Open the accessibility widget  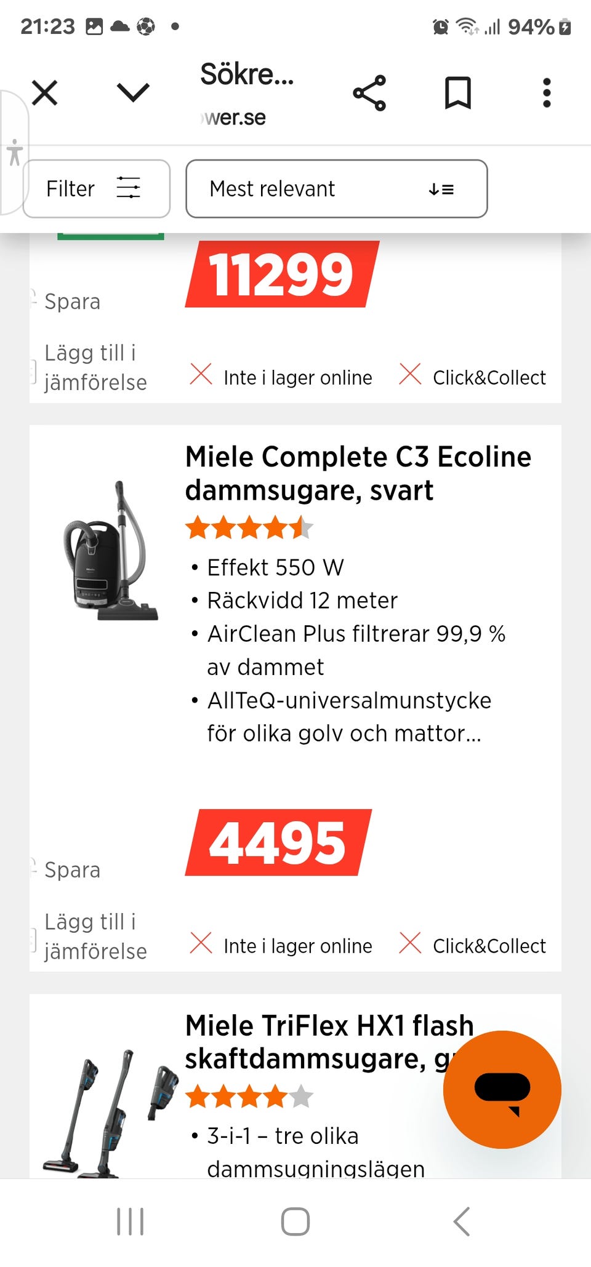pyautogui.click(x=15, y=153)
